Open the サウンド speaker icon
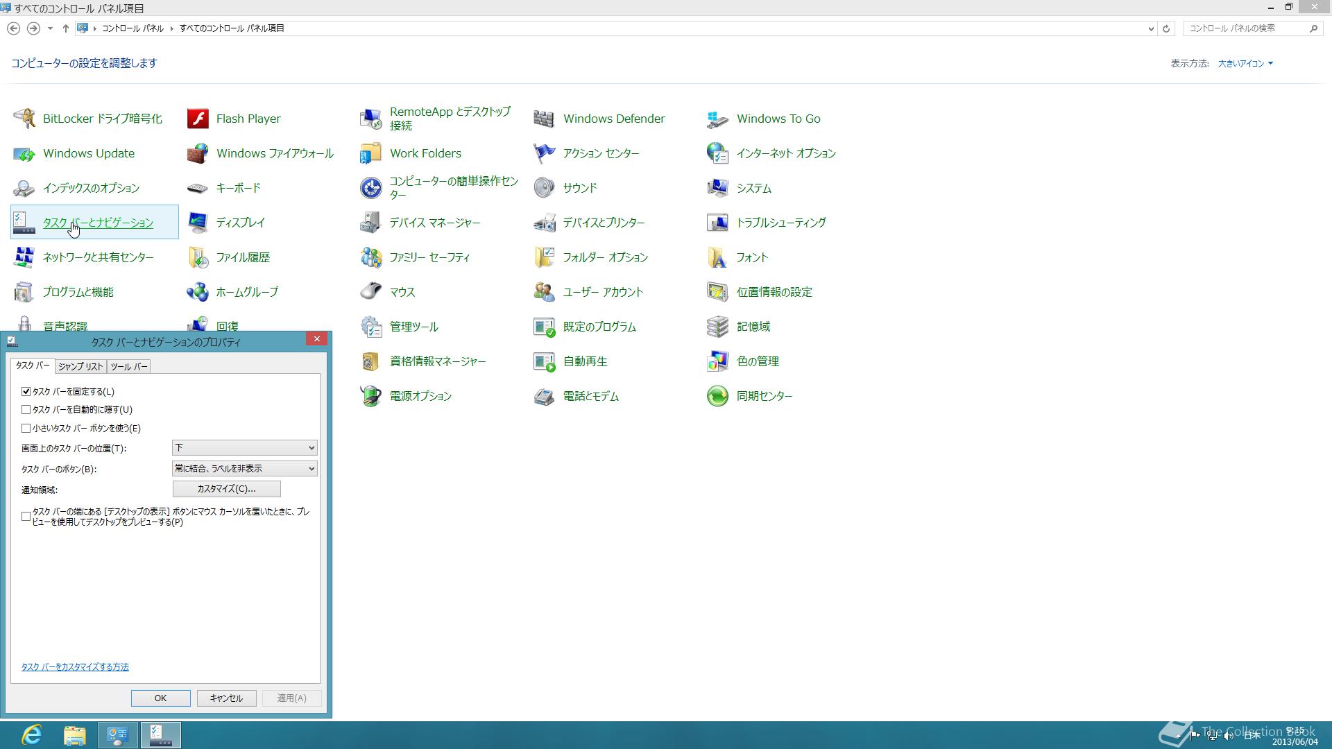 545,188
